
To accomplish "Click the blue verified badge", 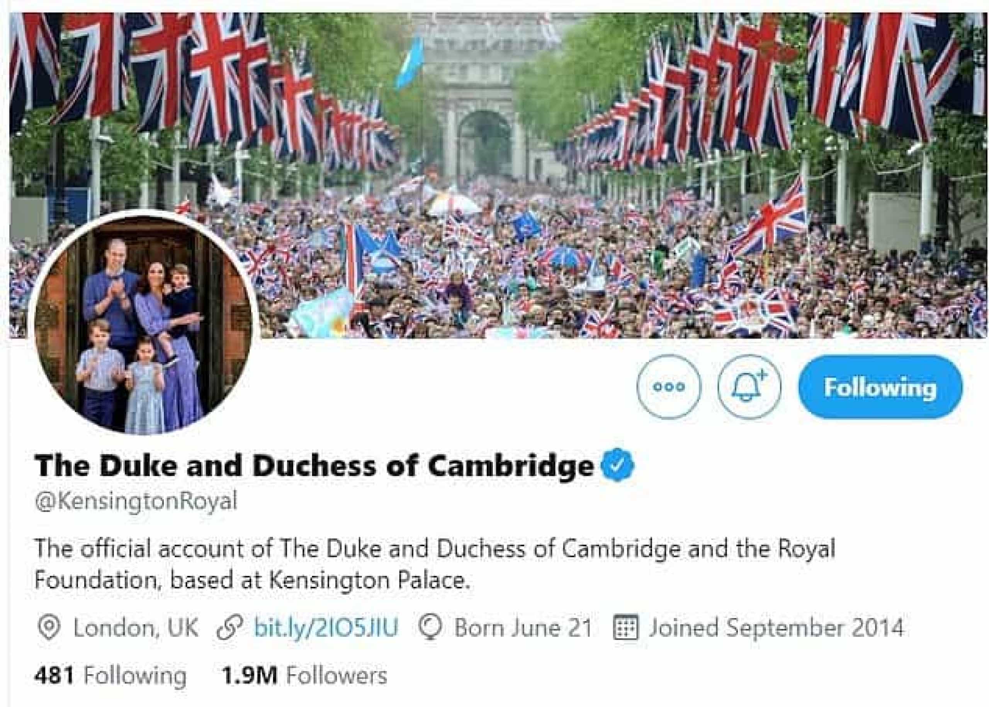I will click(617, 465).
